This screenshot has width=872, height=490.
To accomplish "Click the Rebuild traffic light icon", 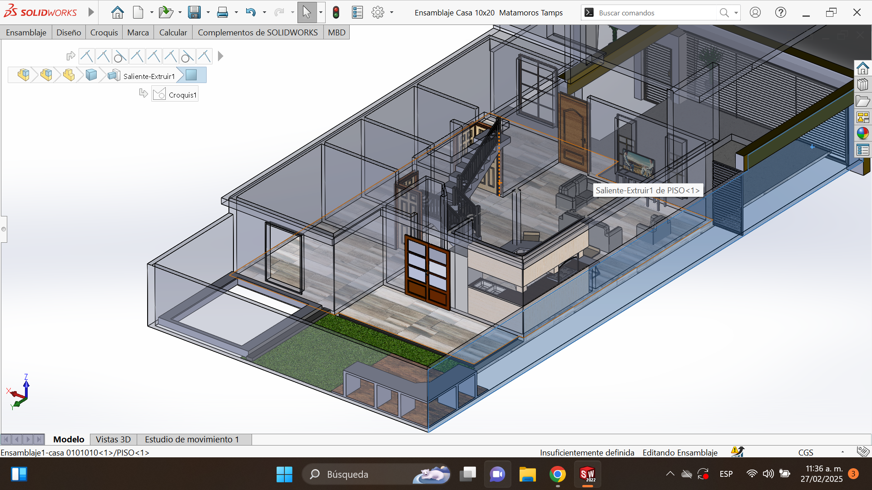I will pyautogui.click(x=336, y=13).
